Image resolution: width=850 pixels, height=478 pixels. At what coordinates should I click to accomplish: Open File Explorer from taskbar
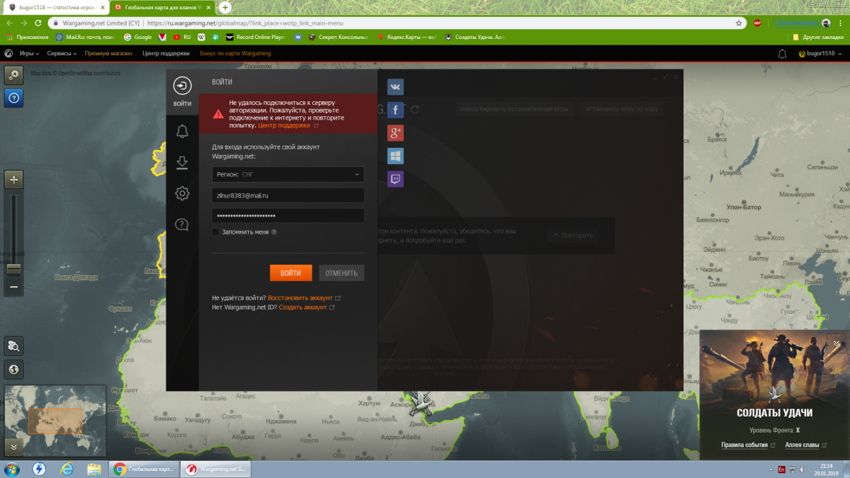point(93,469)
